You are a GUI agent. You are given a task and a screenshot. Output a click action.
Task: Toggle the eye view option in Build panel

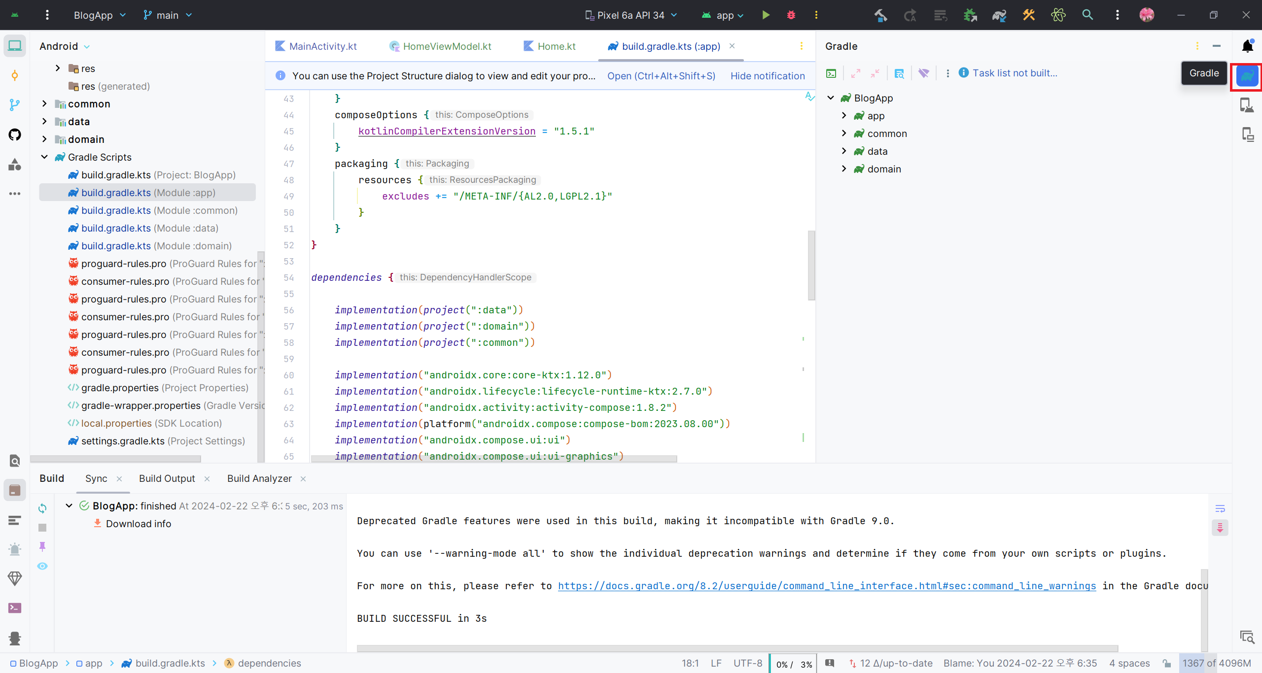point(42,566)
